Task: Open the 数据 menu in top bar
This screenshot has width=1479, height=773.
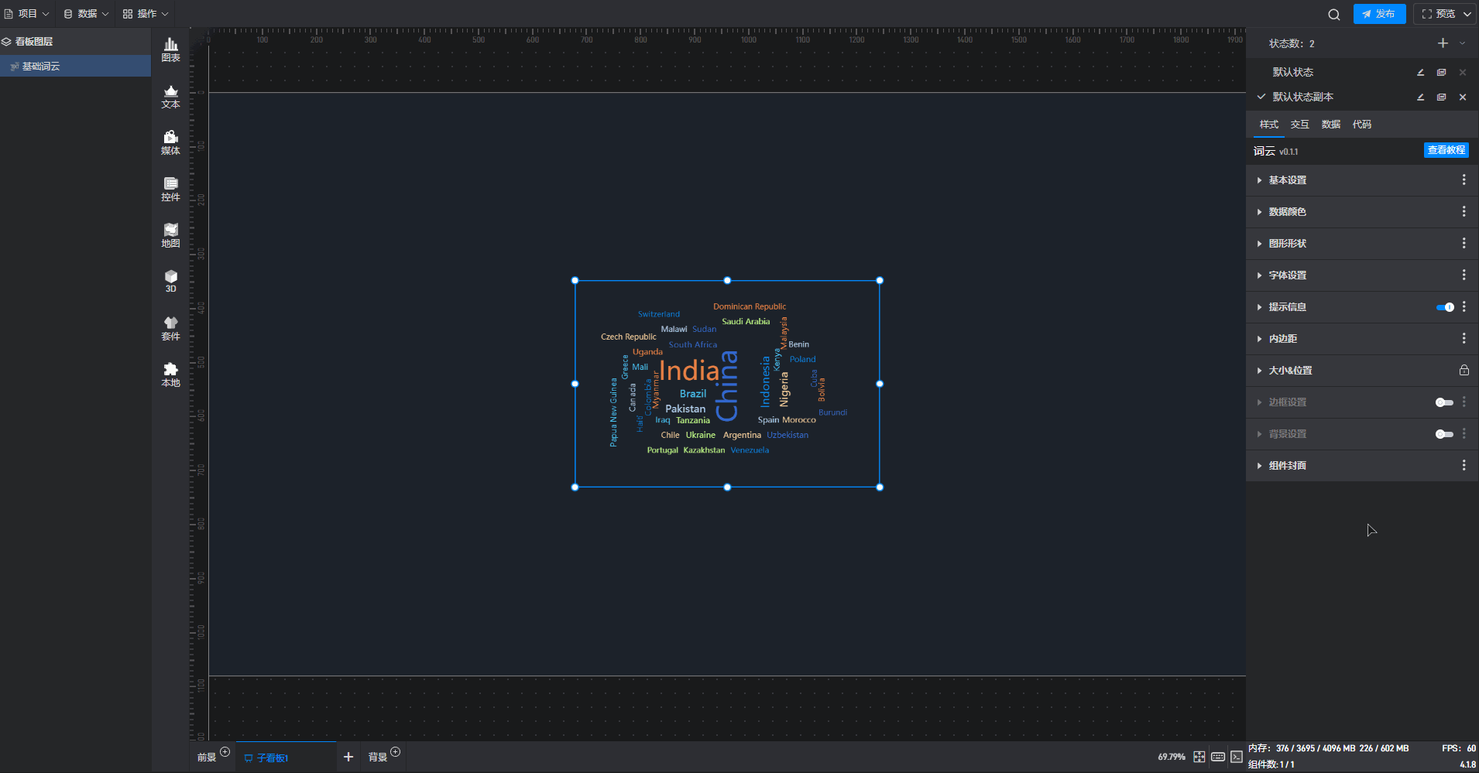Action: point(86,14)
